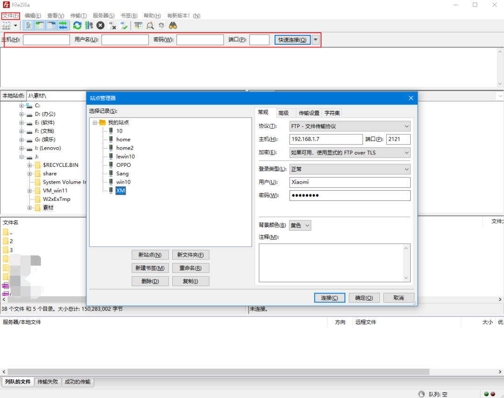This screenshot has width=504, height=398.
Task: Select the site named 10
Action: coord(119,131)
